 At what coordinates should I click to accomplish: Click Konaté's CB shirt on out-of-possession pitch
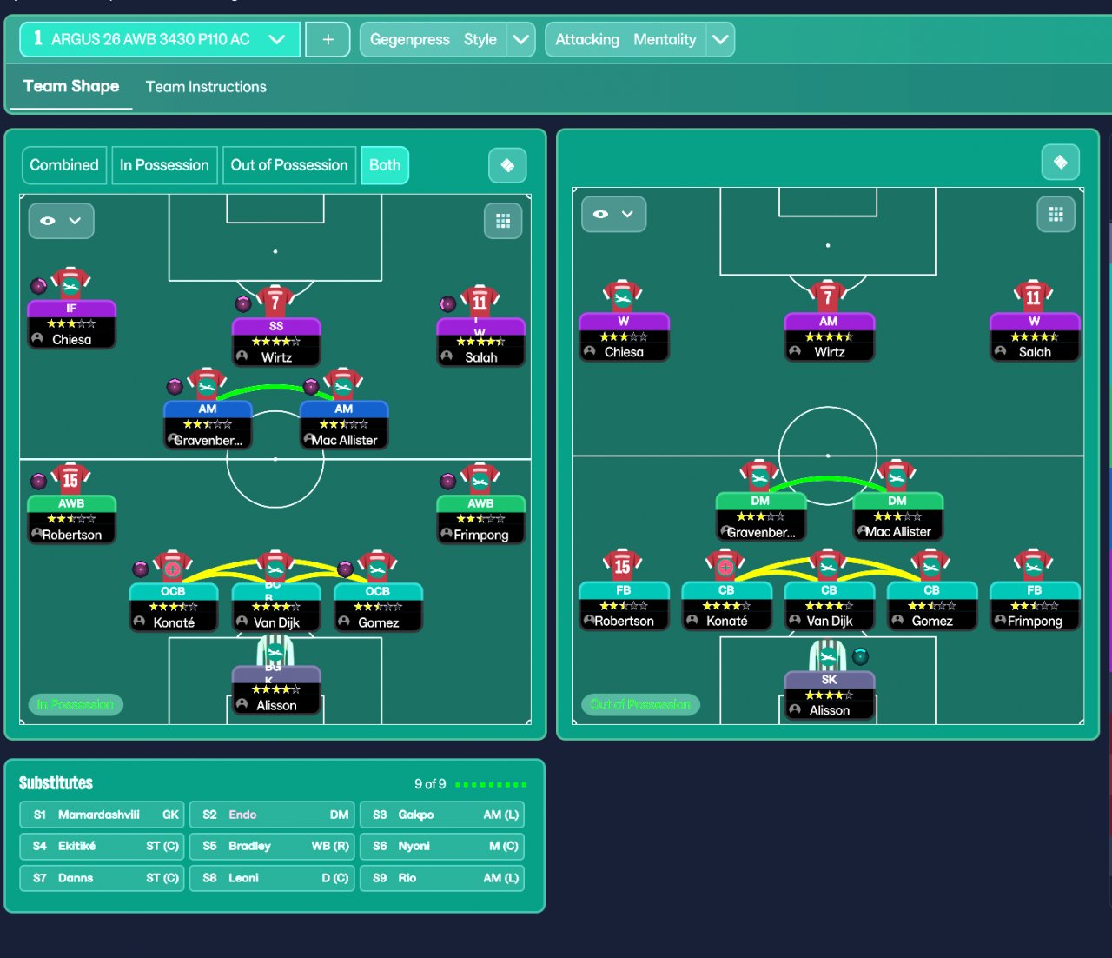point(725,565)
